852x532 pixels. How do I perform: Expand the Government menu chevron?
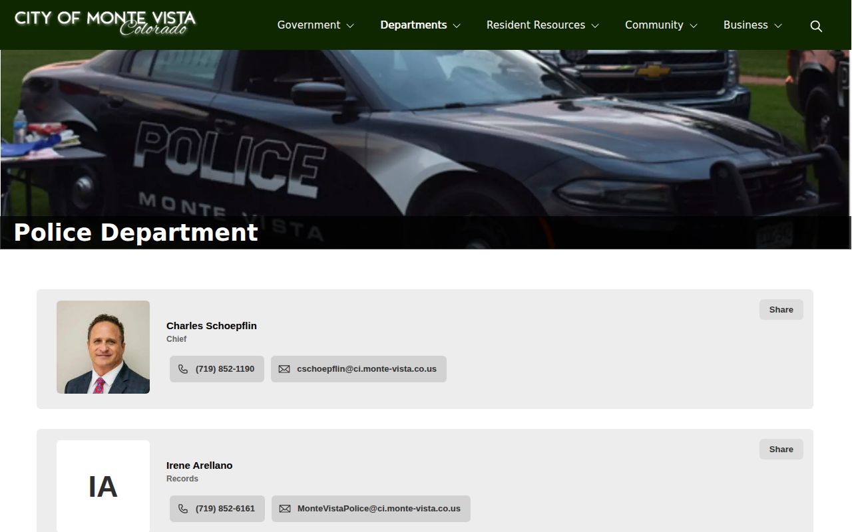350,26
